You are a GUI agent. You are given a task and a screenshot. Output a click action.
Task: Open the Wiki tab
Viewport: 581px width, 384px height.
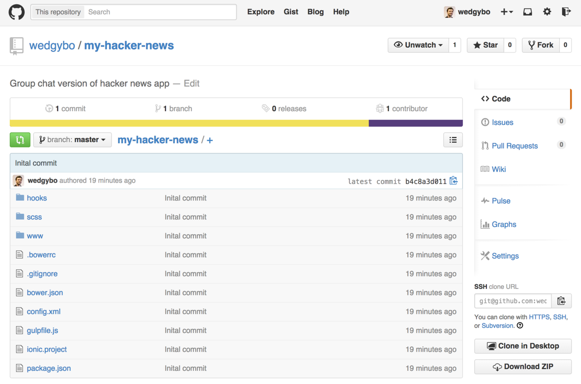(x=499, y=169)
